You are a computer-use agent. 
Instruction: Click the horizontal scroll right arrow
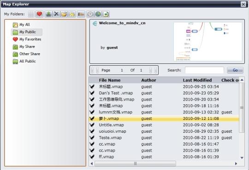[x=236, y=164]
